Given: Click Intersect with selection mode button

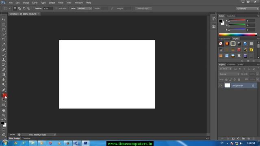Looking at the screenshot, I should point(28,9).
